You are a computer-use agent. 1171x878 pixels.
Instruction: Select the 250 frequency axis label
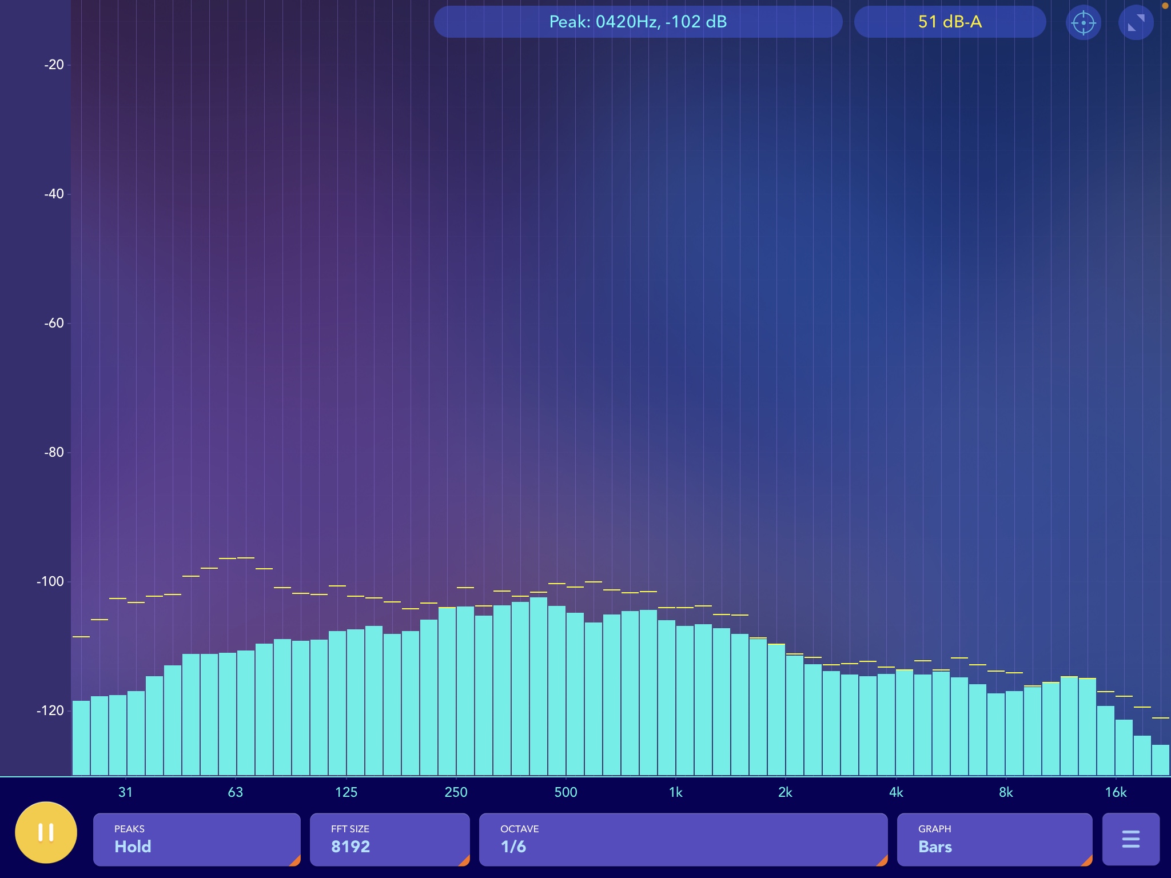(x=456, y=792)
